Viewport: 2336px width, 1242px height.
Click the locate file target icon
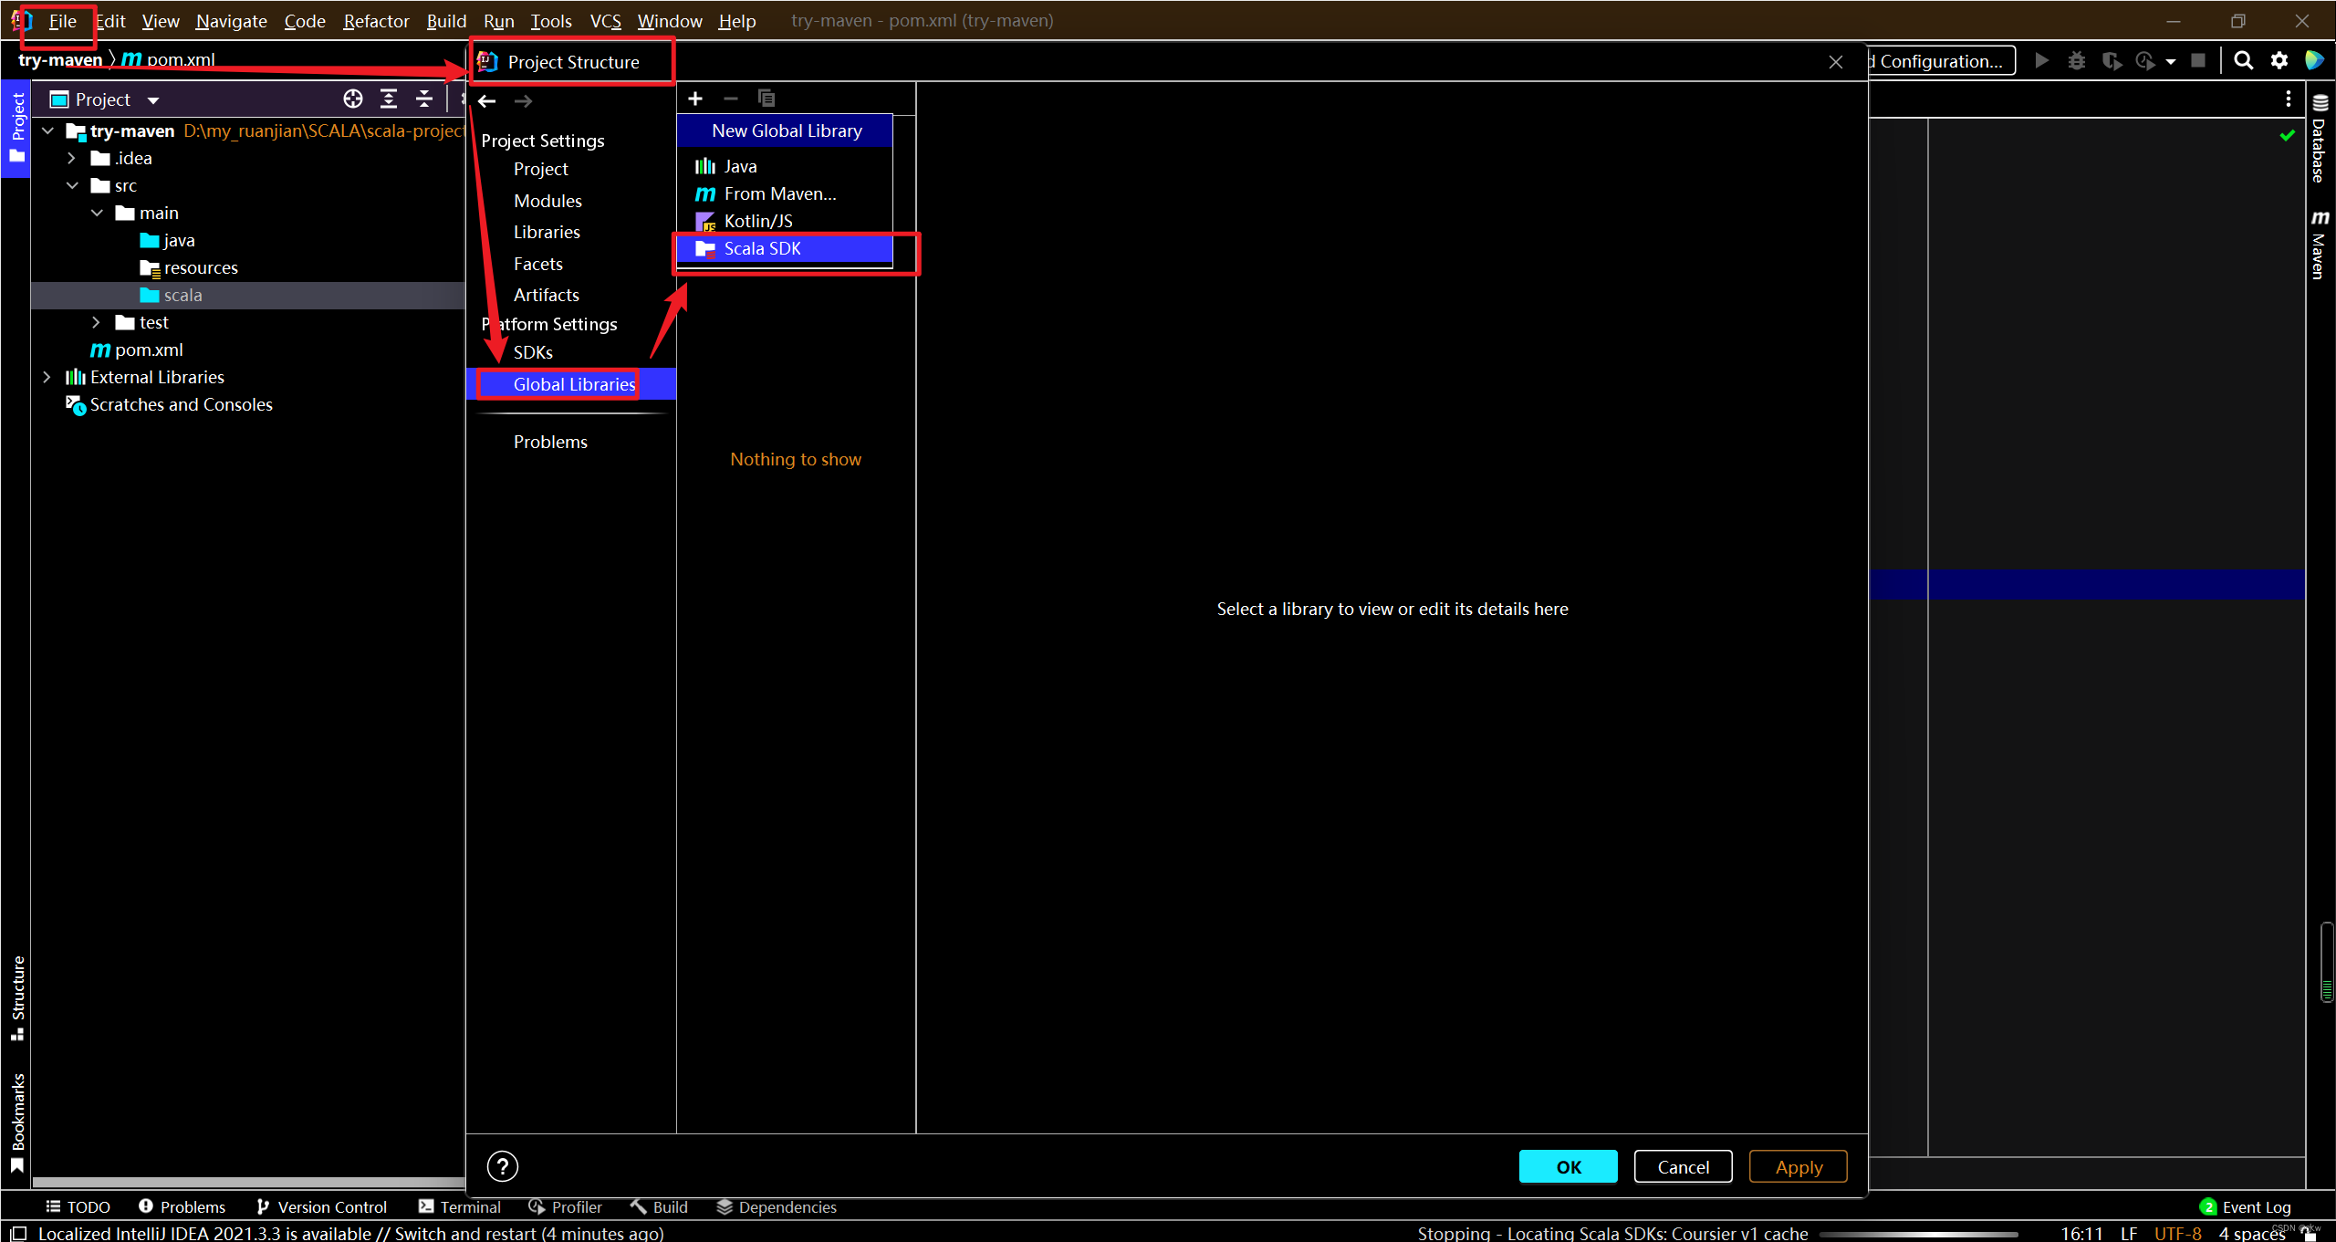pos(353,99)
